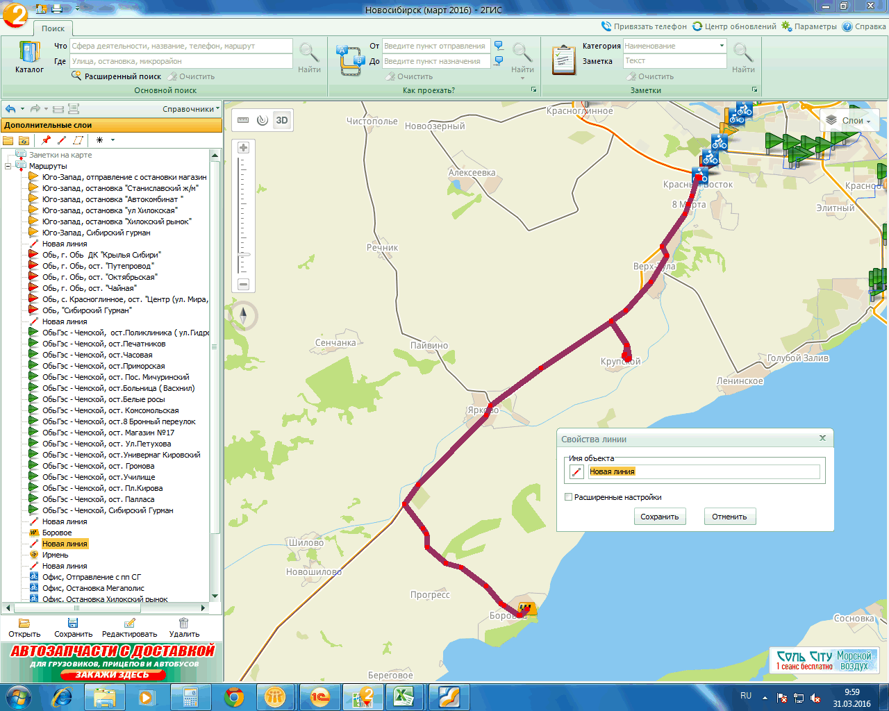This screenshot has width=889, height=711.
Task: Pick departure point on map icon
Action: [499, 46]
